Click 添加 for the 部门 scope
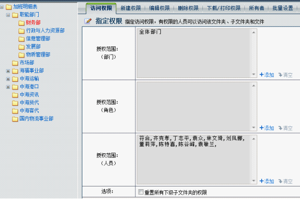The image size is (300, 199). 267,75
